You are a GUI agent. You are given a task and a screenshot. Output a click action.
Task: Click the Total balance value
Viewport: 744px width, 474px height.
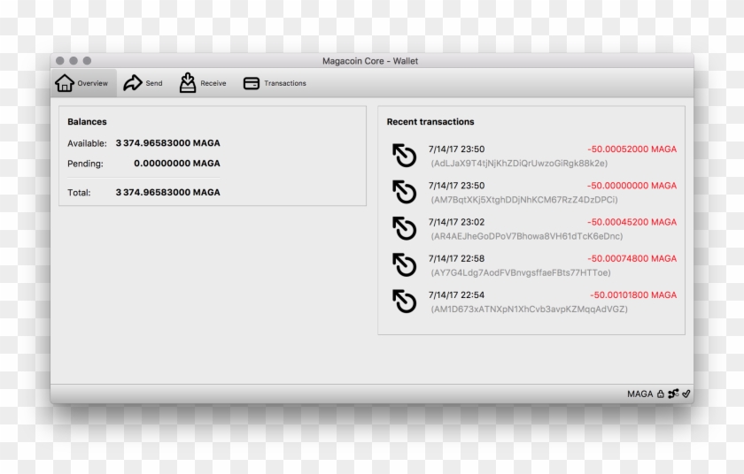tap(168, 192)
